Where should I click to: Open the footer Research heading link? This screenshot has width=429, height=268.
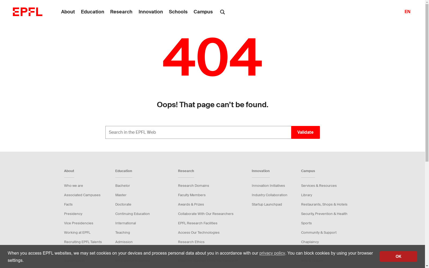[186, 171]
